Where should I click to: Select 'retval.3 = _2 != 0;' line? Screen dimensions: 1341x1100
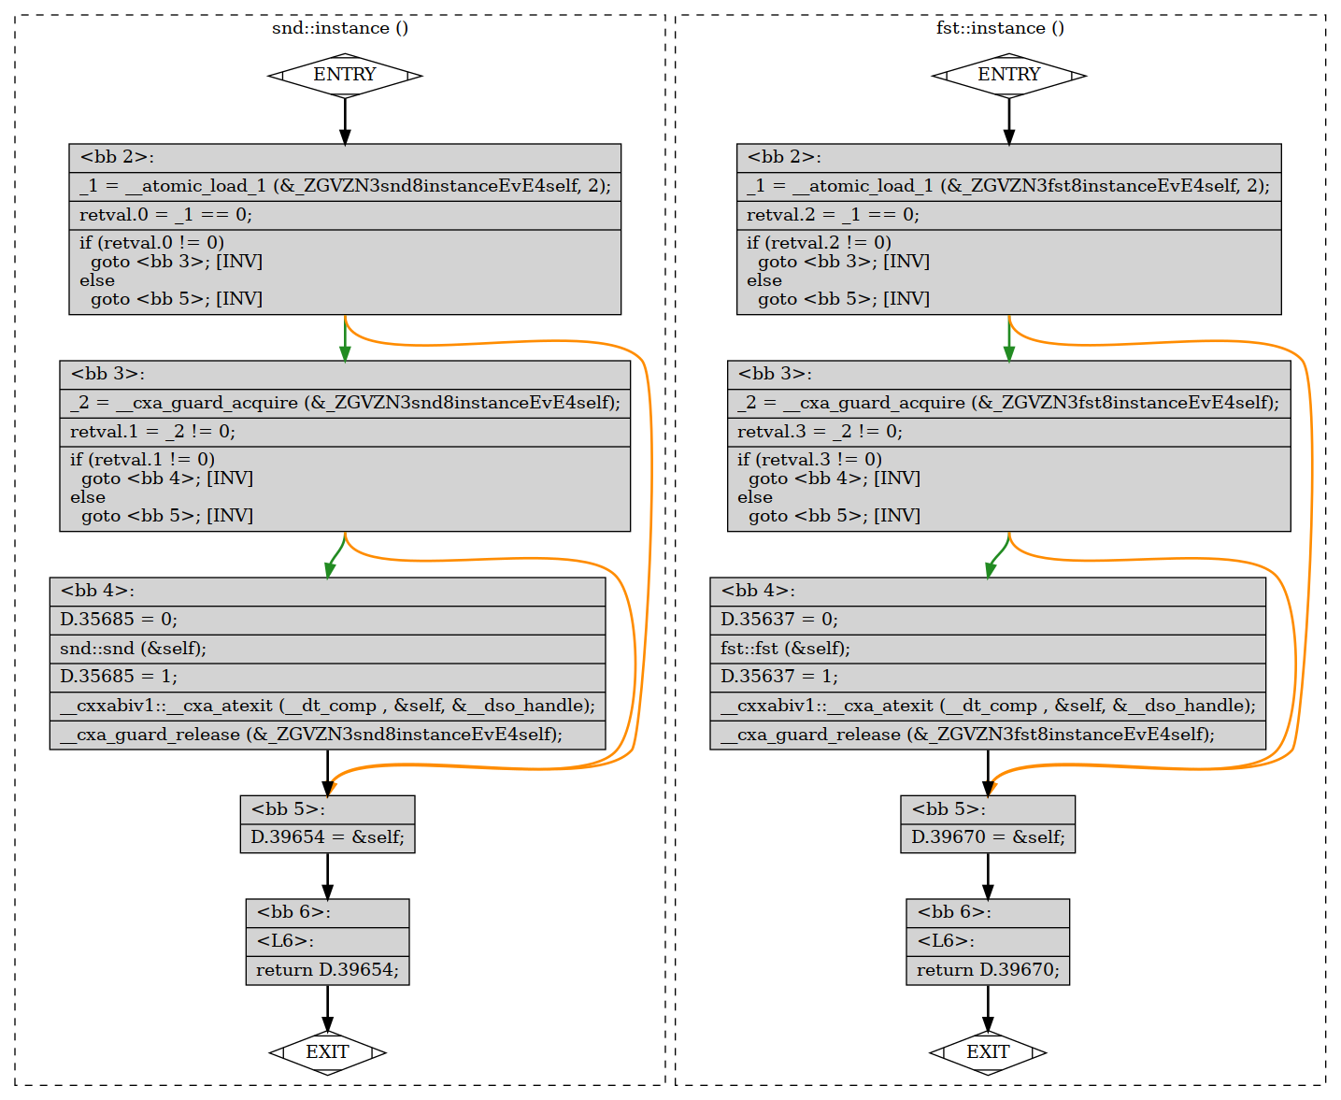coord(1009,432)
